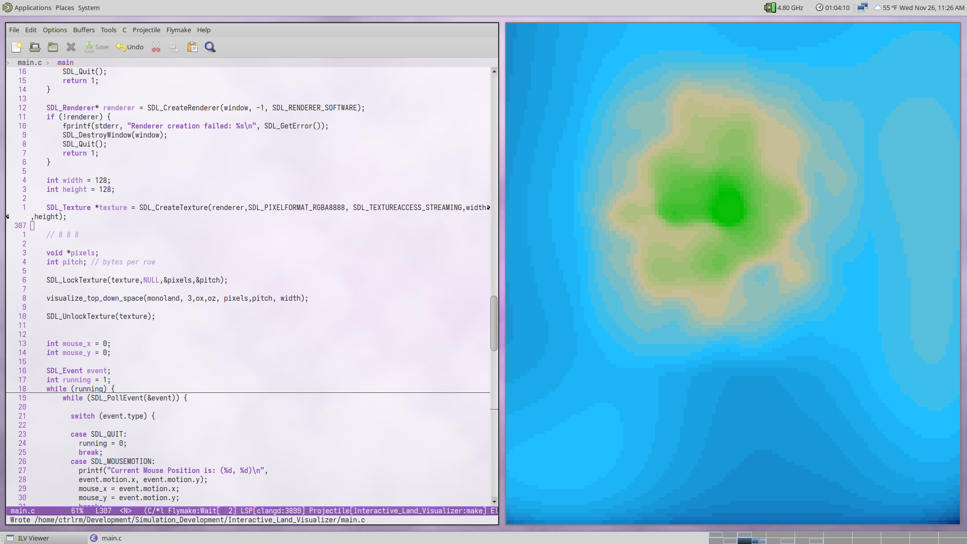Click the SDL_Event event declaration
Screen dimensions: 967x544
pyautogui.click(x=79, y=371)
